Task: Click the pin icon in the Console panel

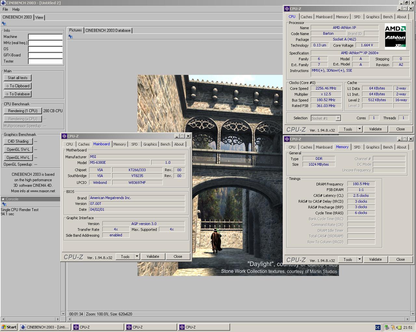Action: coord(4,204)
